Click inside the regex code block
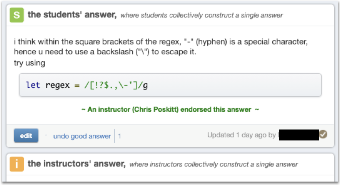 coord(170,85)
